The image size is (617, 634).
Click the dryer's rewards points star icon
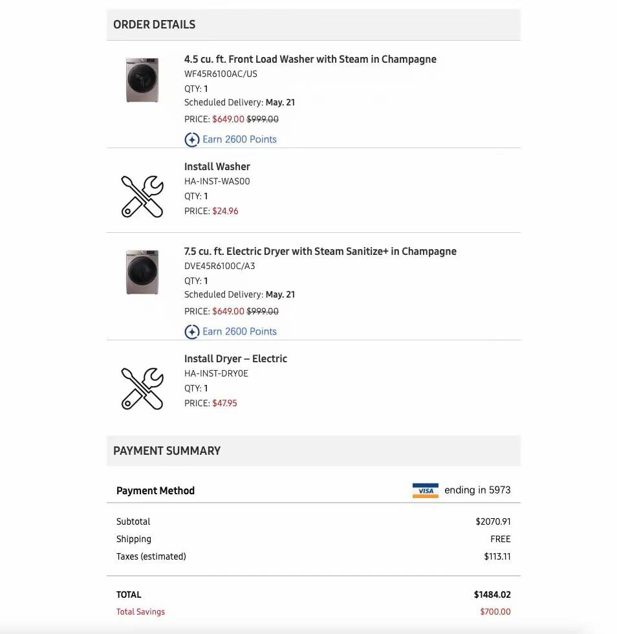(191, 332)
